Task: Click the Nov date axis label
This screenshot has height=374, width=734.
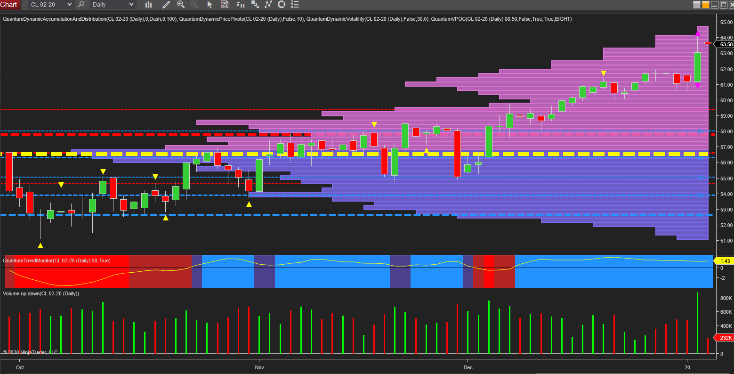Action: click(259, 367)
